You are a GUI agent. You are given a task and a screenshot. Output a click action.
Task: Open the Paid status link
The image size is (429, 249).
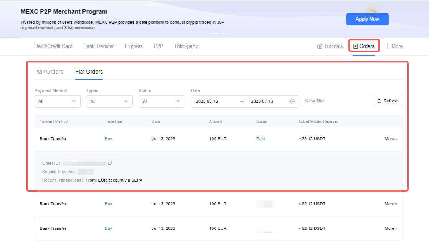click(260, 139)
